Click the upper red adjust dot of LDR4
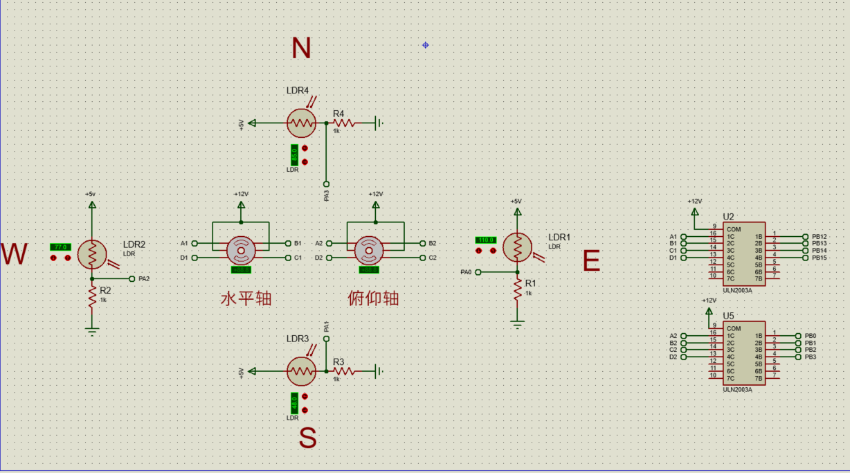 pyautogui.click(x=305, y=148)
